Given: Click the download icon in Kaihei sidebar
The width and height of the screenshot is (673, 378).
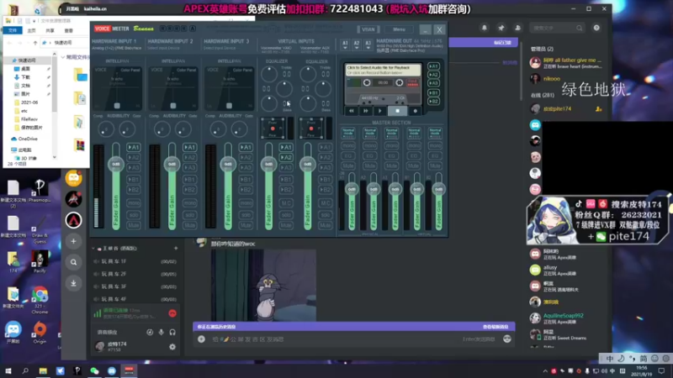Looking at the screenshot, I should [73, 283].
